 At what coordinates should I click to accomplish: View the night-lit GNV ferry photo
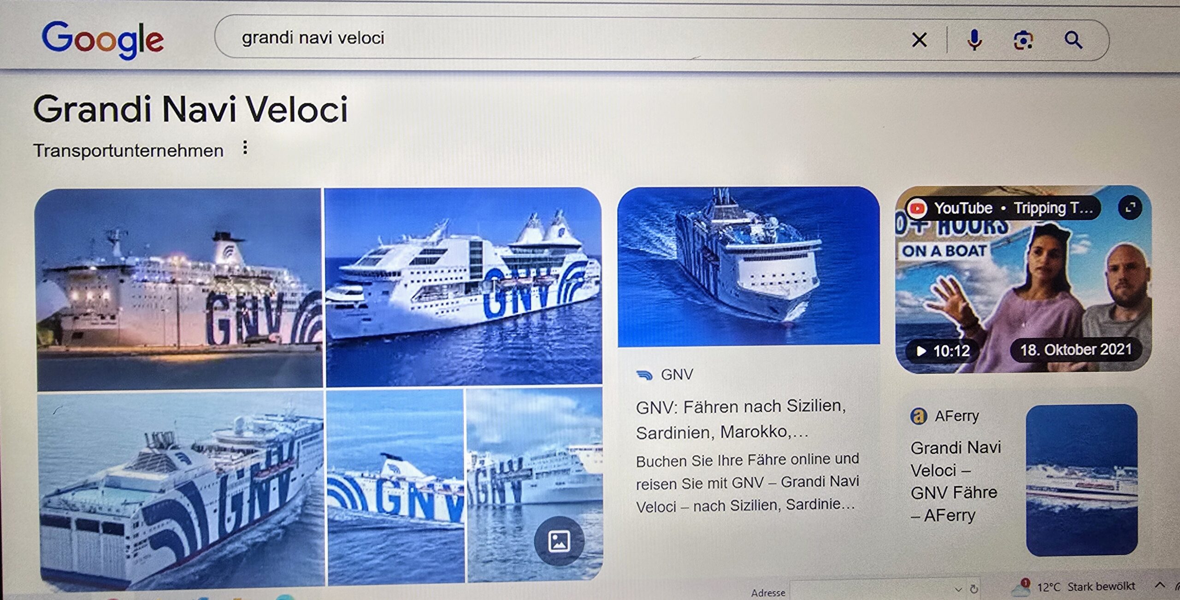pos(179,288)
